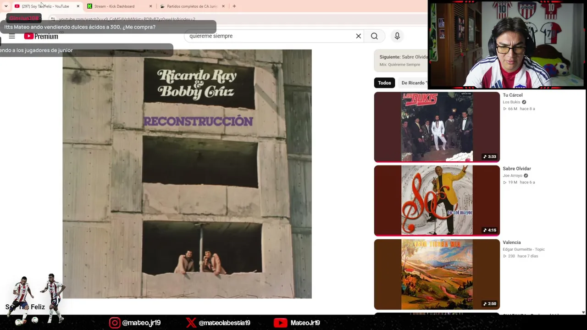
Task: Open the Valencia video title
Action: point(511,242)
